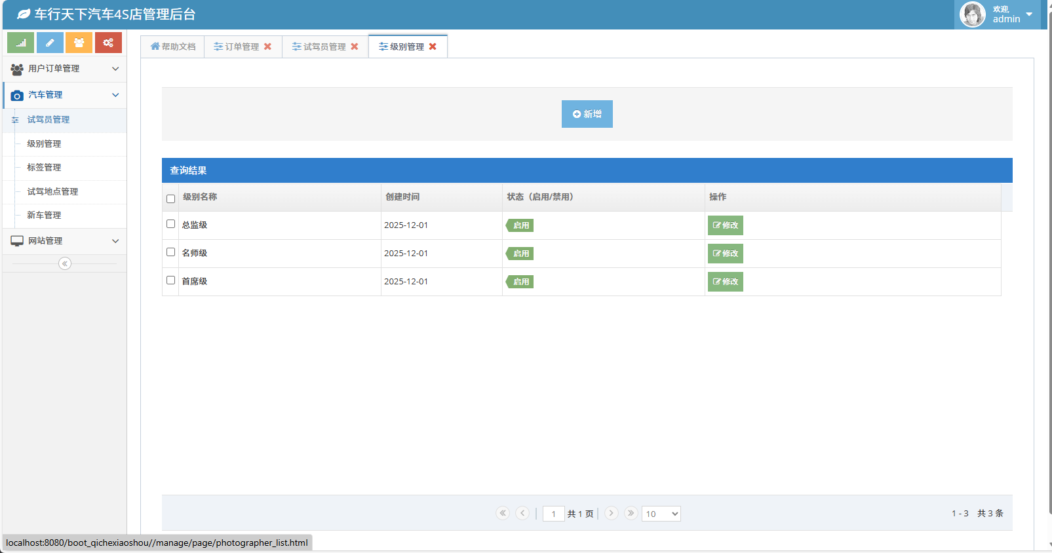Expand the 用户订单管理 sidebar menu
The height and width of the screenshot is (553, 1052).
point(64,69)
